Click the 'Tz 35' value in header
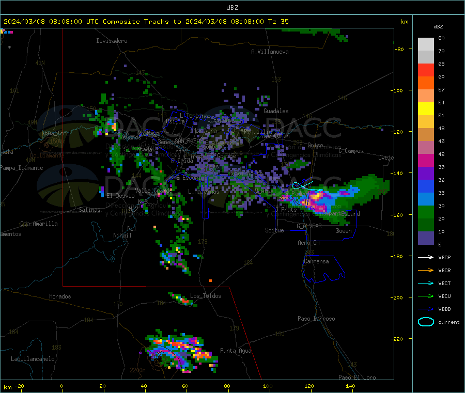 click(x=278, y=22)
